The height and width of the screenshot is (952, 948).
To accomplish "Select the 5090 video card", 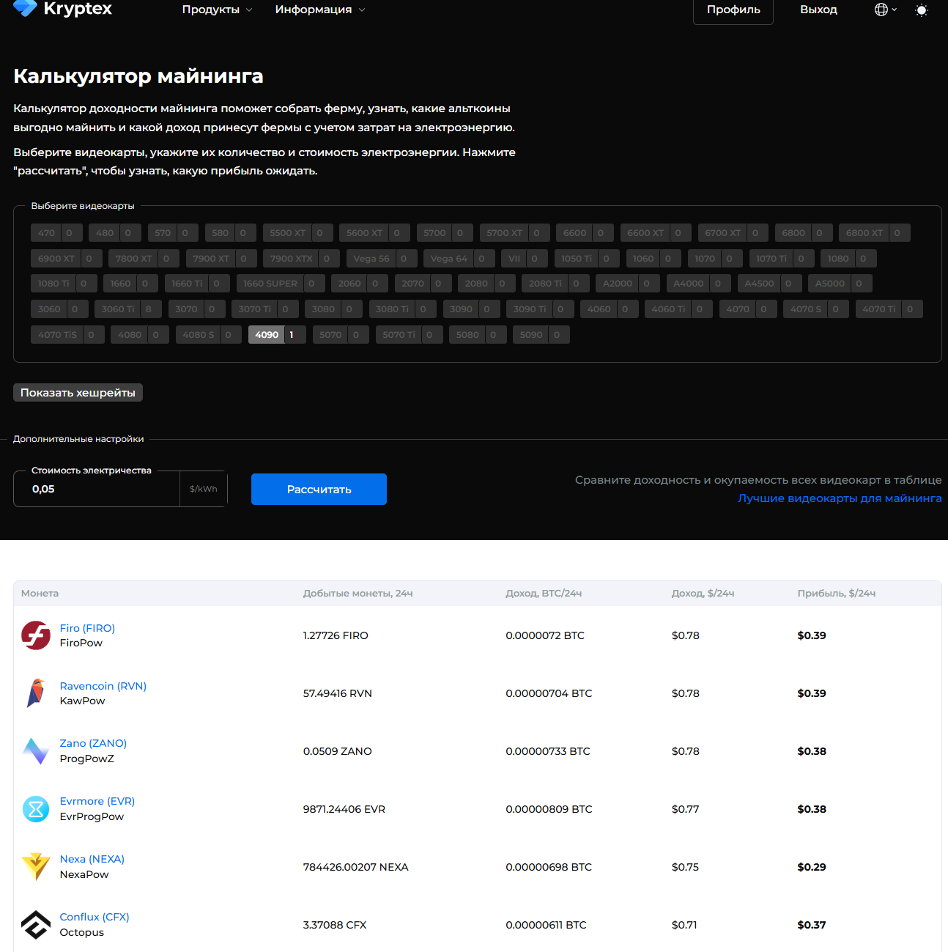I will point(531,335).
